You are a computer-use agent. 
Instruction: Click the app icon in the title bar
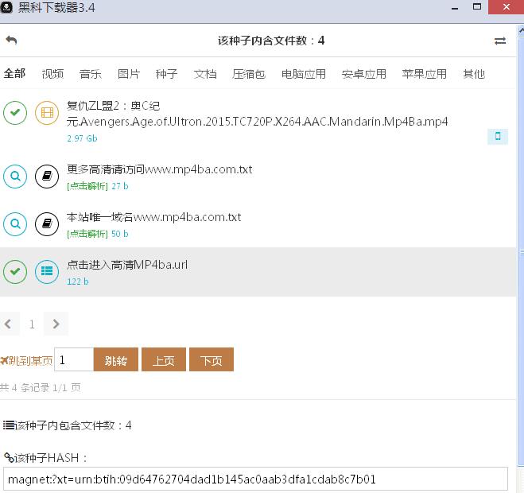pos(6,7)
